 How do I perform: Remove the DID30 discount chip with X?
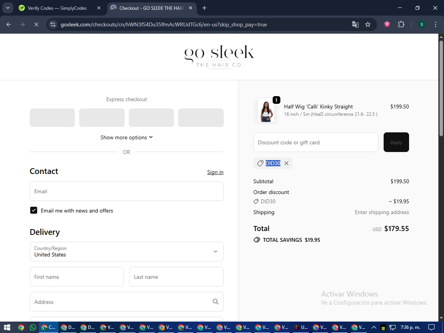tap(287, 163)
